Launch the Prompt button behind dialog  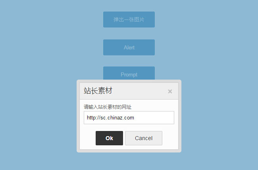tap(129, 73)
